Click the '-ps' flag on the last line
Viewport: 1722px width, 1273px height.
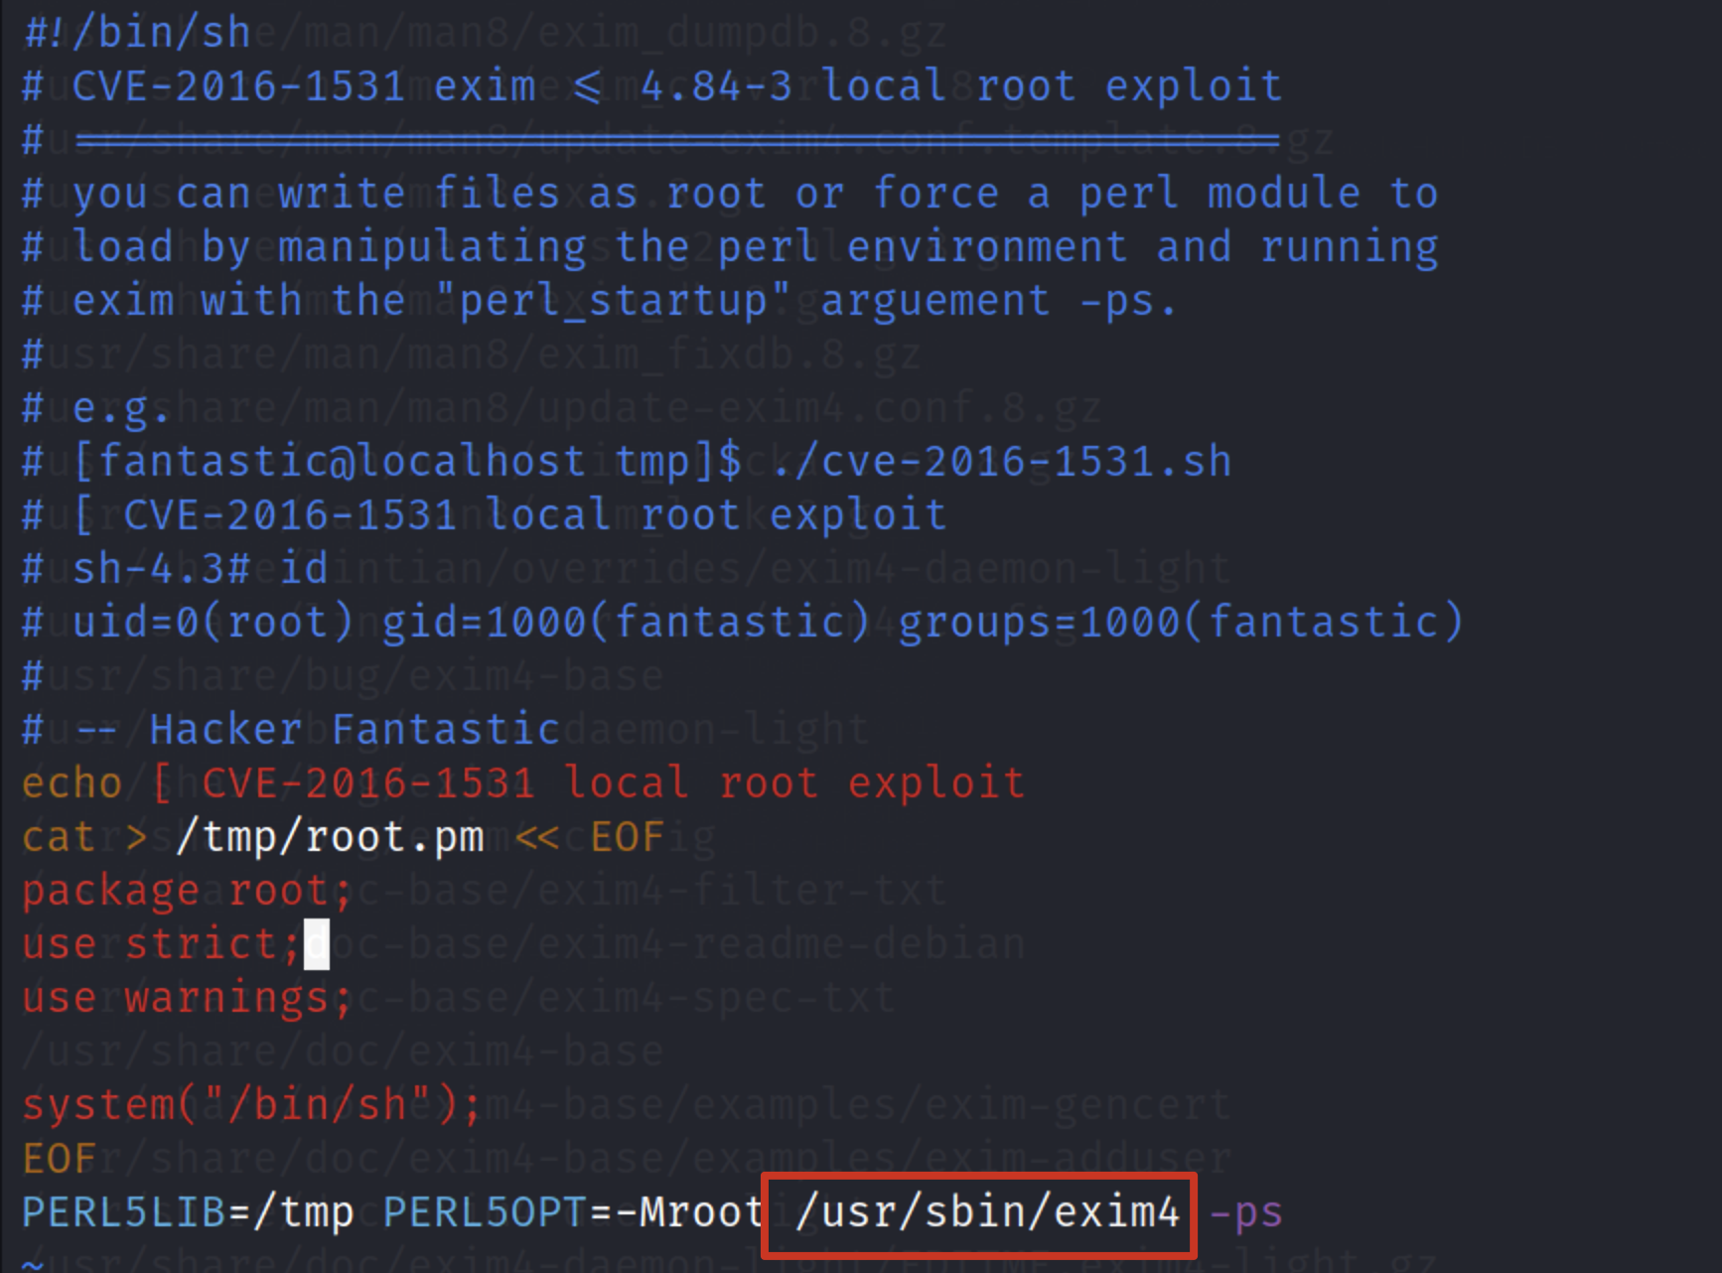(1245, 1212)
